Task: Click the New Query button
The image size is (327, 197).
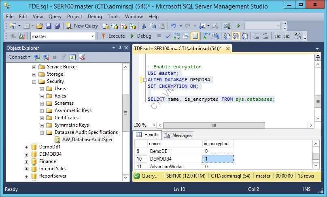Action: coord(82,26)
